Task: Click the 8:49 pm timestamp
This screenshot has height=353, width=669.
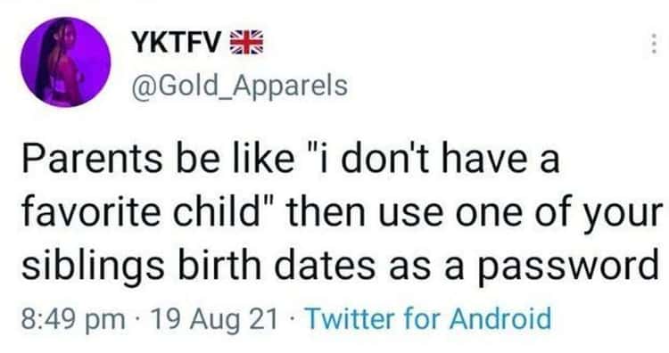Action: tap(73, 319)
